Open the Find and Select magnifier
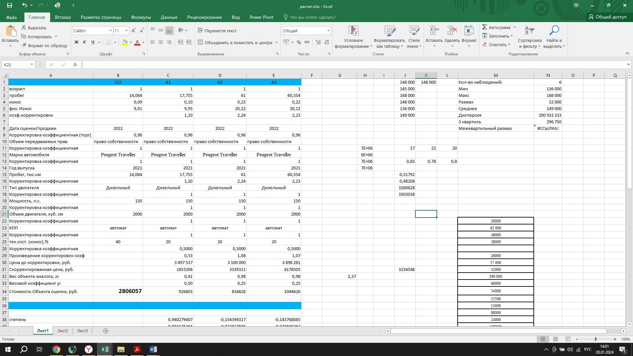633x356 pixels. [x=554, y=31]
